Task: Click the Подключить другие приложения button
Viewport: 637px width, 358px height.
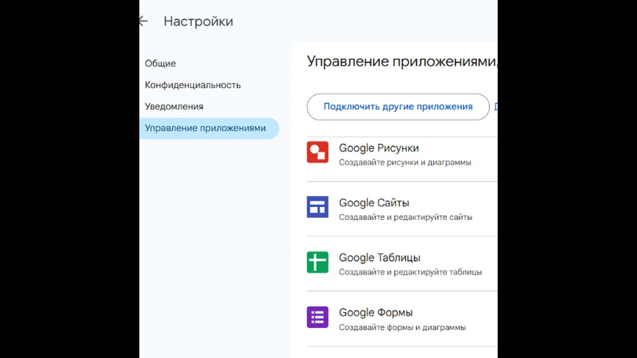Action: (398, 106)
